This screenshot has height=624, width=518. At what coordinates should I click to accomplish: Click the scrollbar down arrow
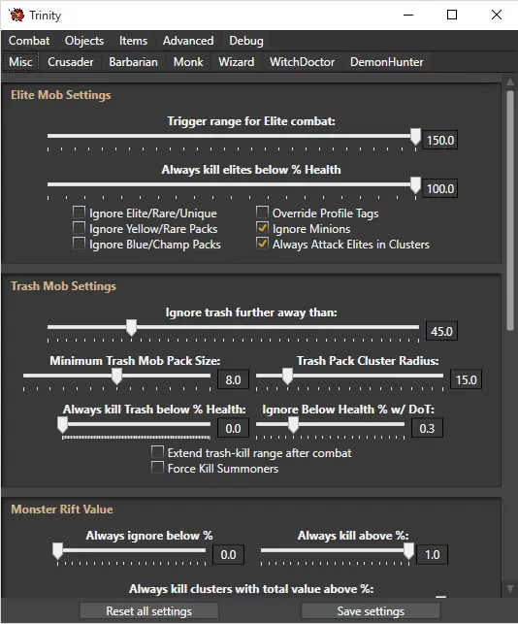510,589
